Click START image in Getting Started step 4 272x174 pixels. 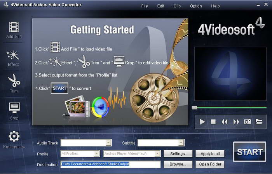(x=59, y=88)
